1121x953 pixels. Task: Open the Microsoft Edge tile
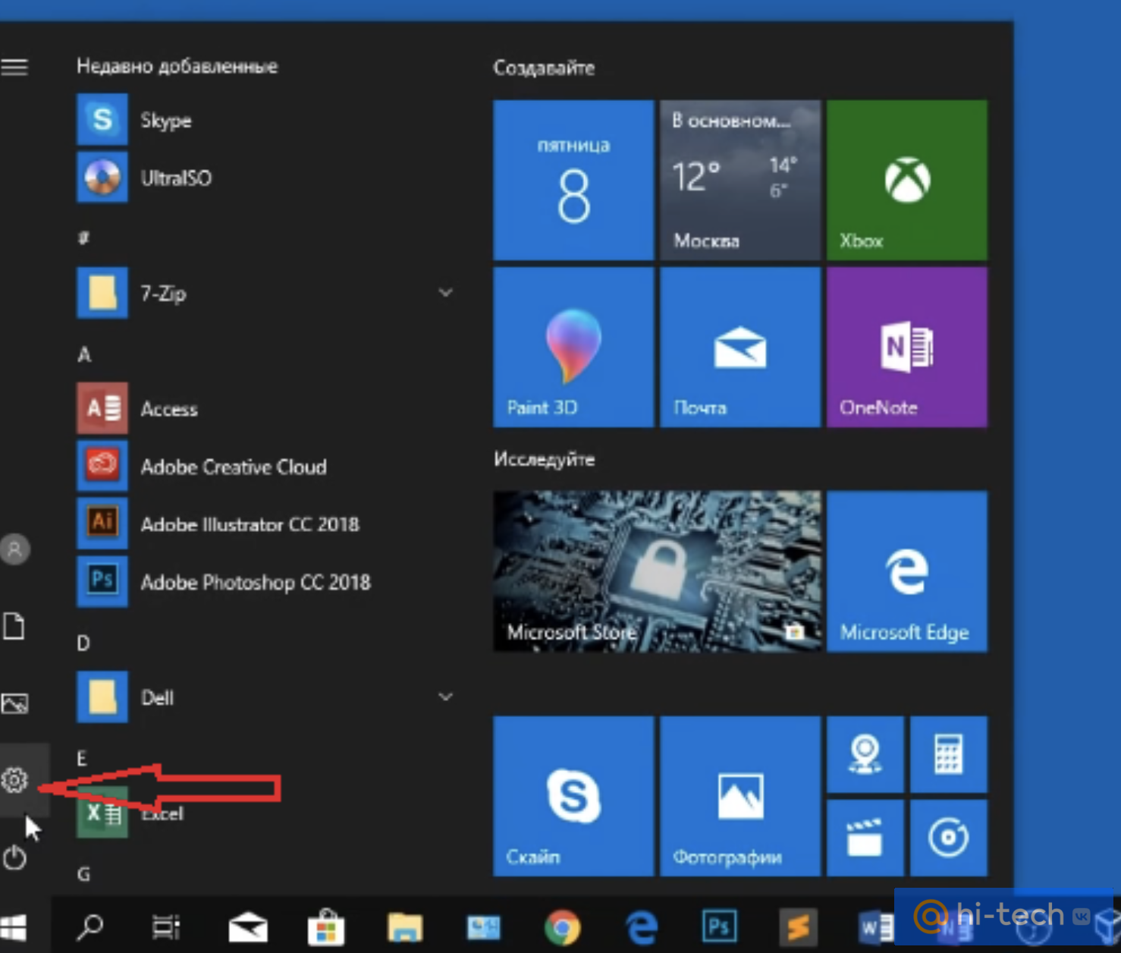point(907,571)
